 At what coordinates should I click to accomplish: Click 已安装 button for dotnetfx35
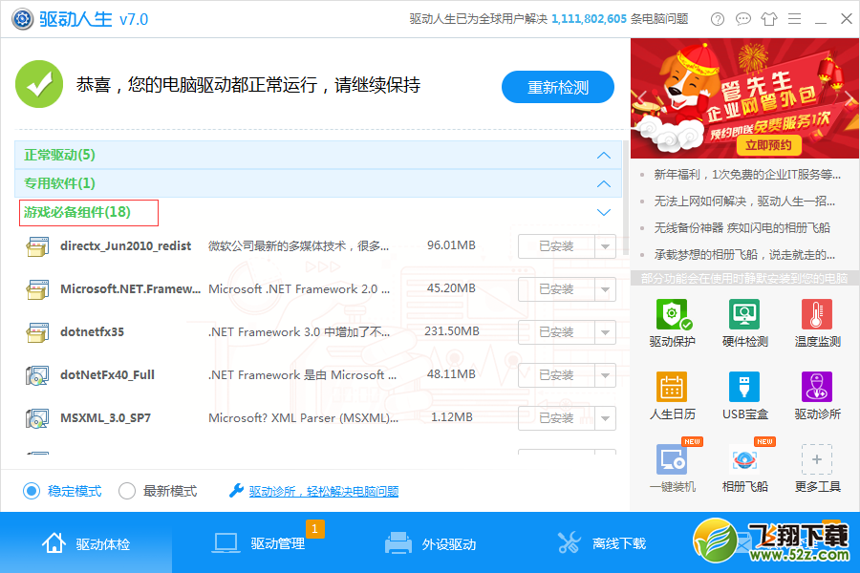tap(556, 332)
